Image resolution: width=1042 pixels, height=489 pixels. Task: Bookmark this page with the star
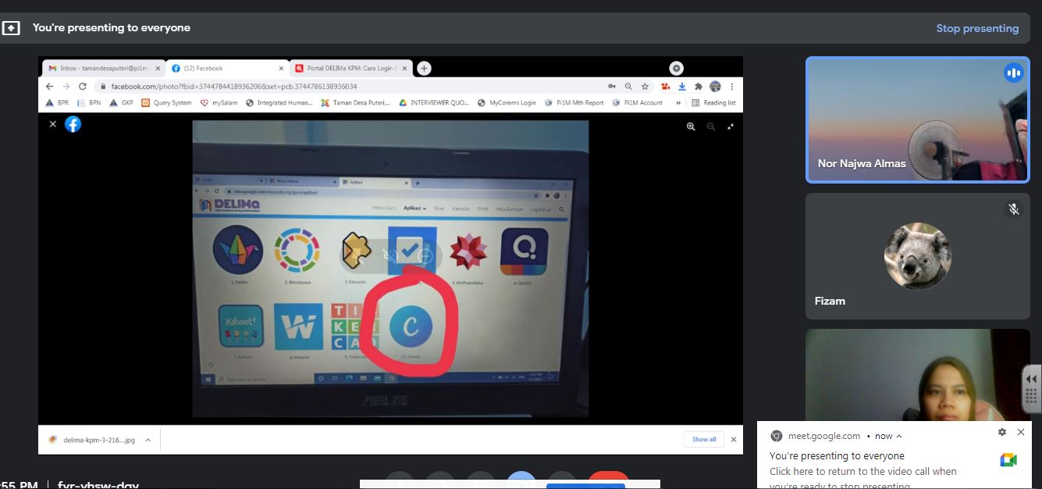[645, 87]
